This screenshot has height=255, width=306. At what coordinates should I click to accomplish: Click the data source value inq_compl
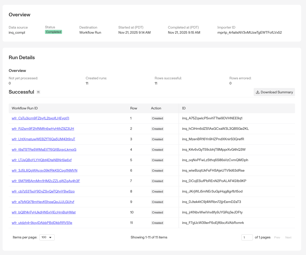tap(17, 33)
